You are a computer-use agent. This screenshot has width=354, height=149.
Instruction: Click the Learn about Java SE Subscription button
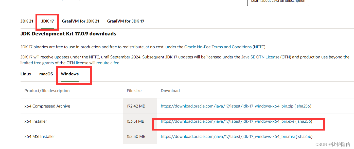(x=278, y=1)
